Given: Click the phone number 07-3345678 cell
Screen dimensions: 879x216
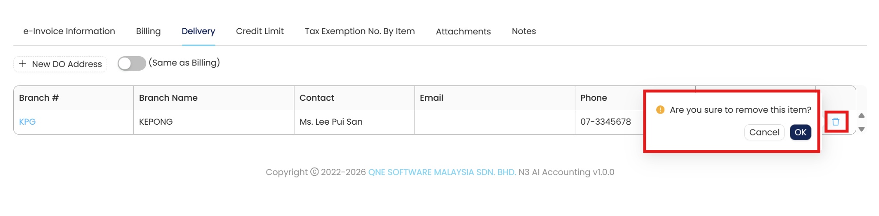Looking at the screenshot, I should click(x=606, y=122).
